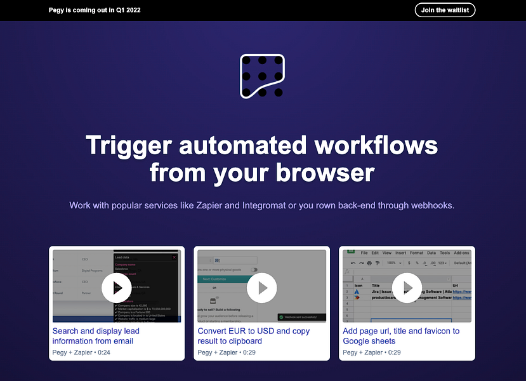Click the Pegy dotted logo icon
Viewport: 526px width, 381px height.
tap(262, 77)
